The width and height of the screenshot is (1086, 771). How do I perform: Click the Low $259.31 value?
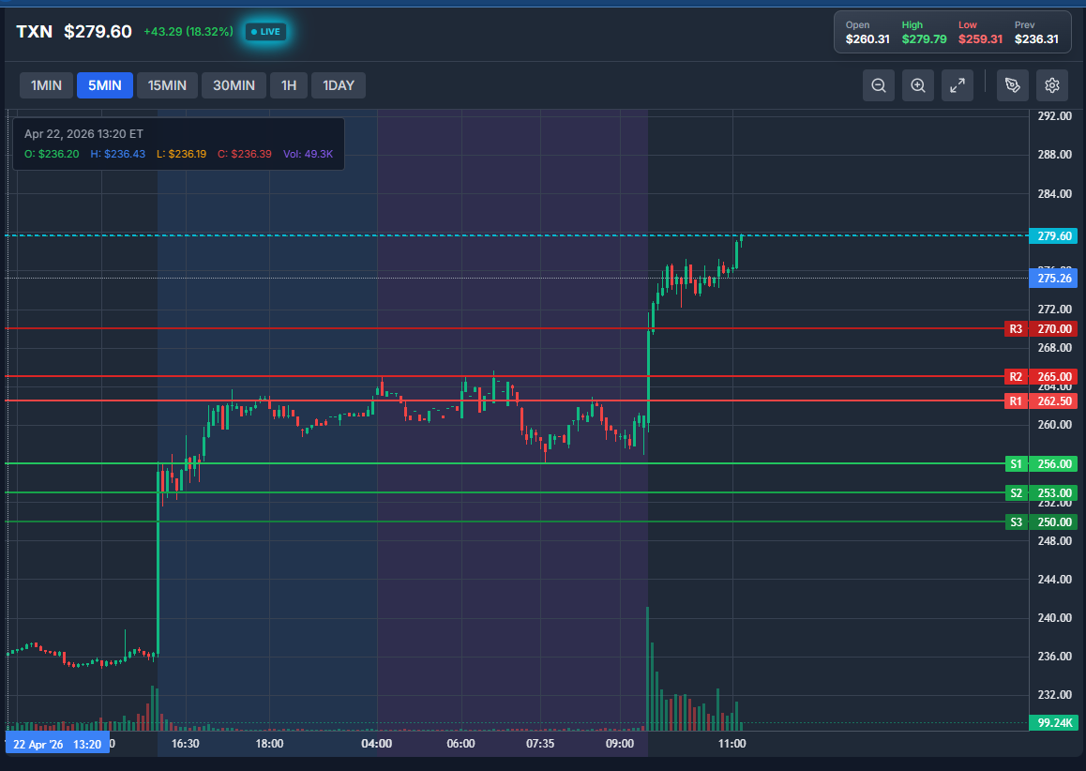[x=980, y=38]
